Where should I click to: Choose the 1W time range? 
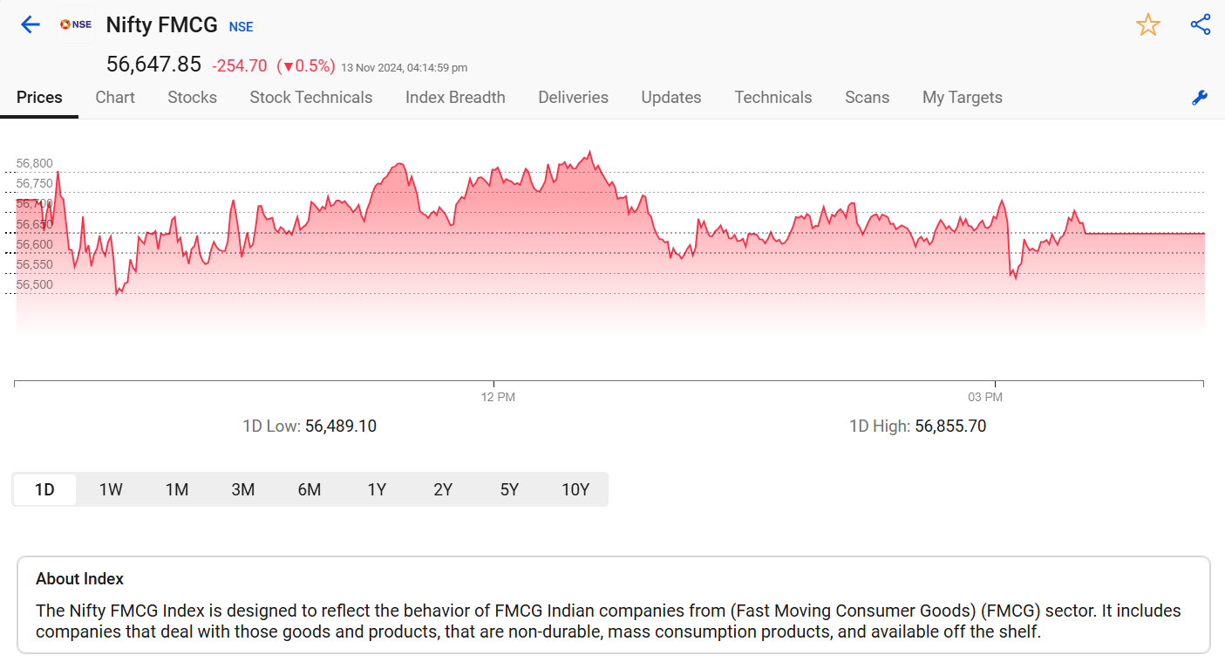click(x=111, y=489)
